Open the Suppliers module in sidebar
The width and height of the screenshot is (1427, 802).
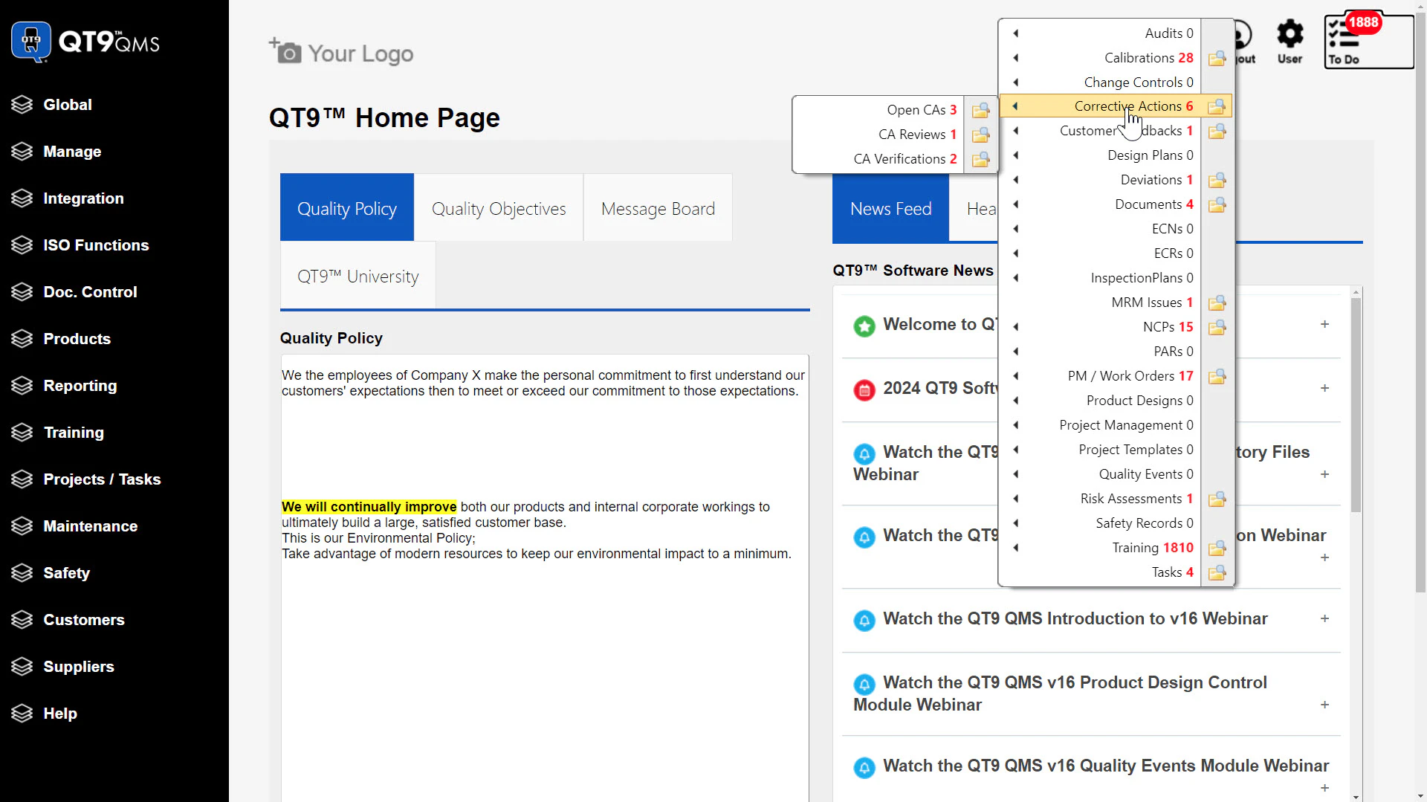point(79,667)
